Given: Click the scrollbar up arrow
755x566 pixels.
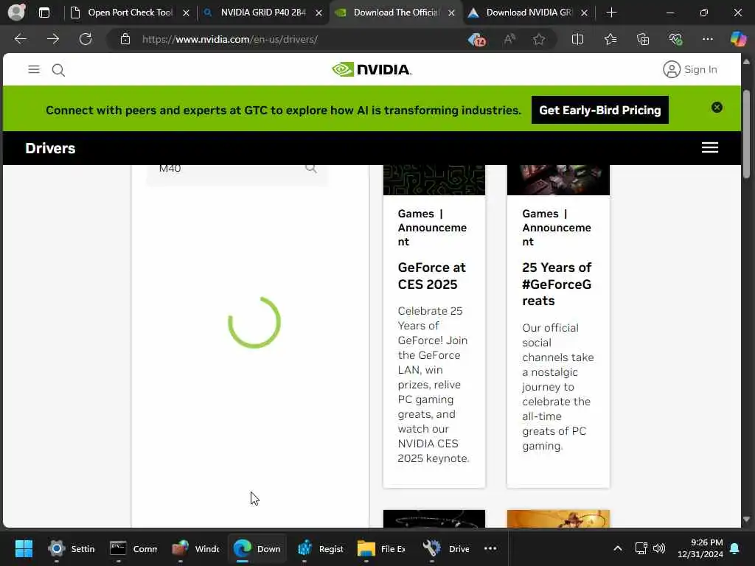Looking at the screenshot, I should (746, 62).
